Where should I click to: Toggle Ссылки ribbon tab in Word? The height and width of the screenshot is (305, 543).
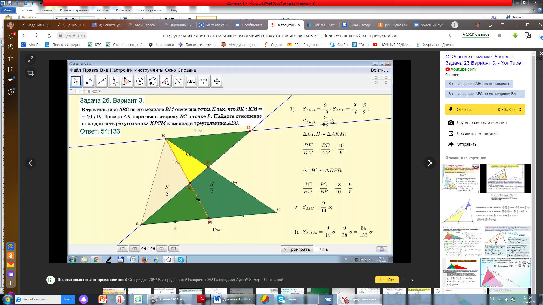coord(103,10)
